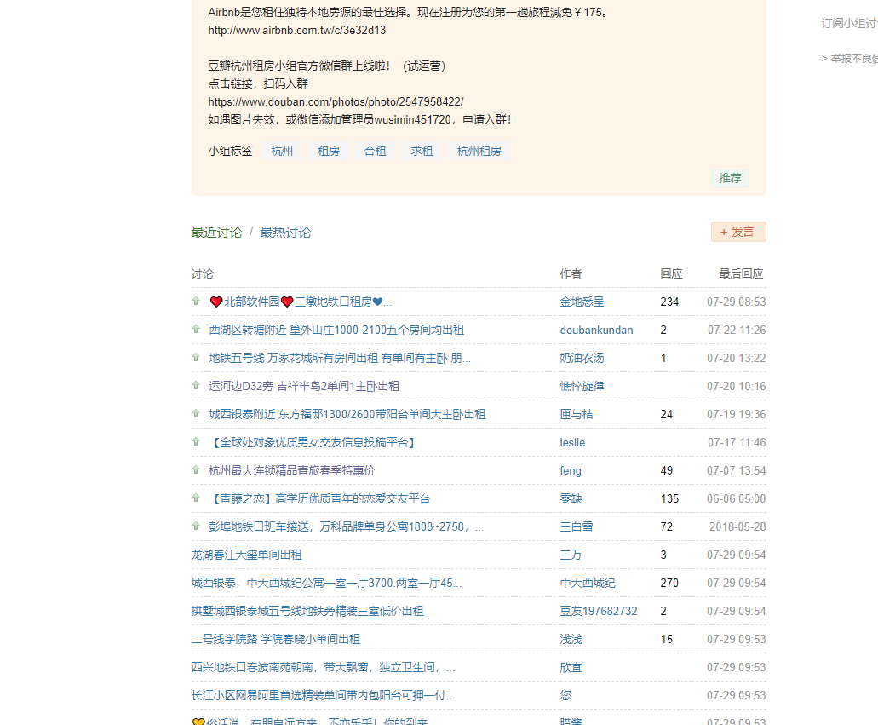This screenshot has height=725, width=878.
Task: Select the 最近讨论 tab
Action: pyautogui.click(x=216, y=233)
